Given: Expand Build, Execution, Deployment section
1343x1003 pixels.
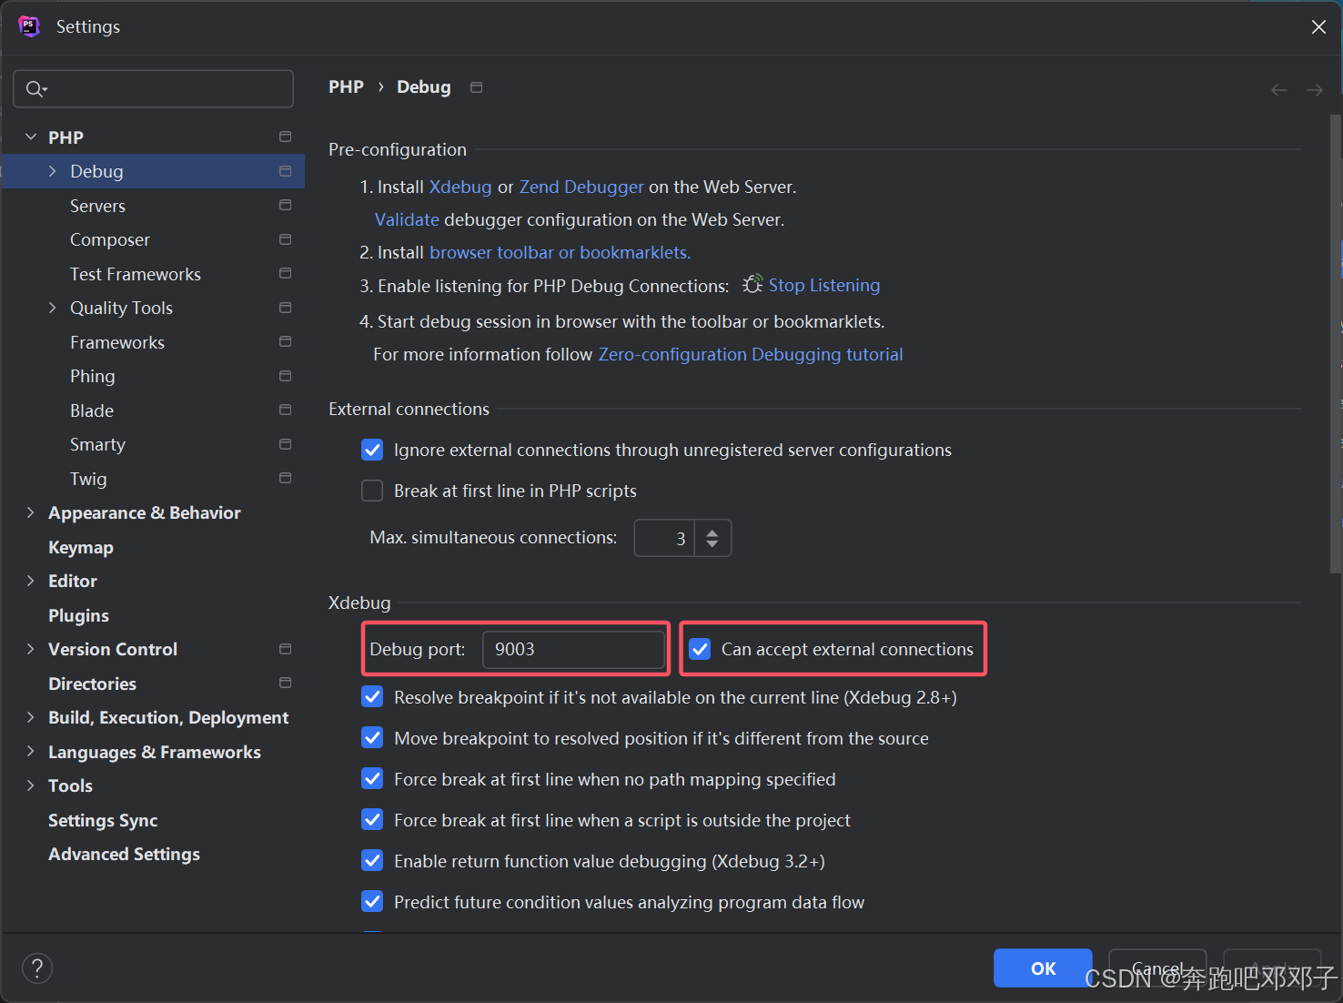Looking at the screenshot, I should pos(31,717).
